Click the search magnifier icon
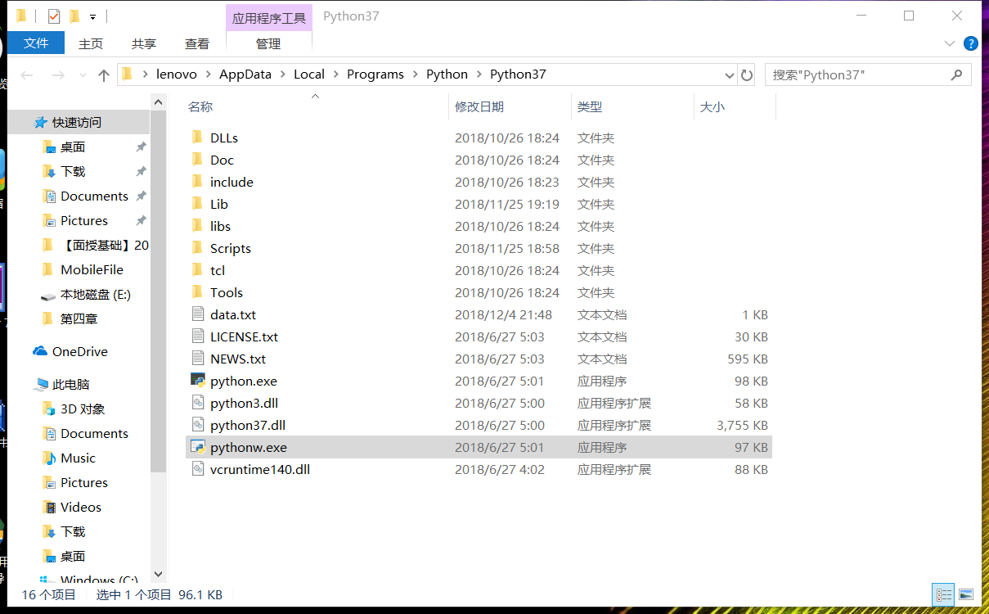Viewport: 989px width, 614px height. (x=956, y=74)
